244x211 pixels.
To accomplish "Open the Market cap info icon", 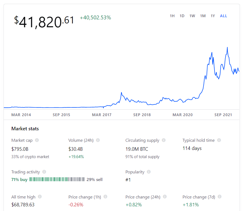I will pos(37,140).
